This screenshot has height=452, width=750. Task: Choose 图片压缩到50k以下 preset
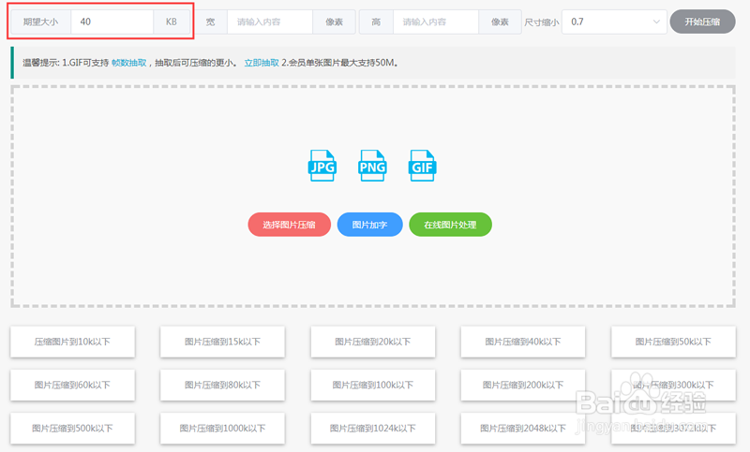[673, 342]
